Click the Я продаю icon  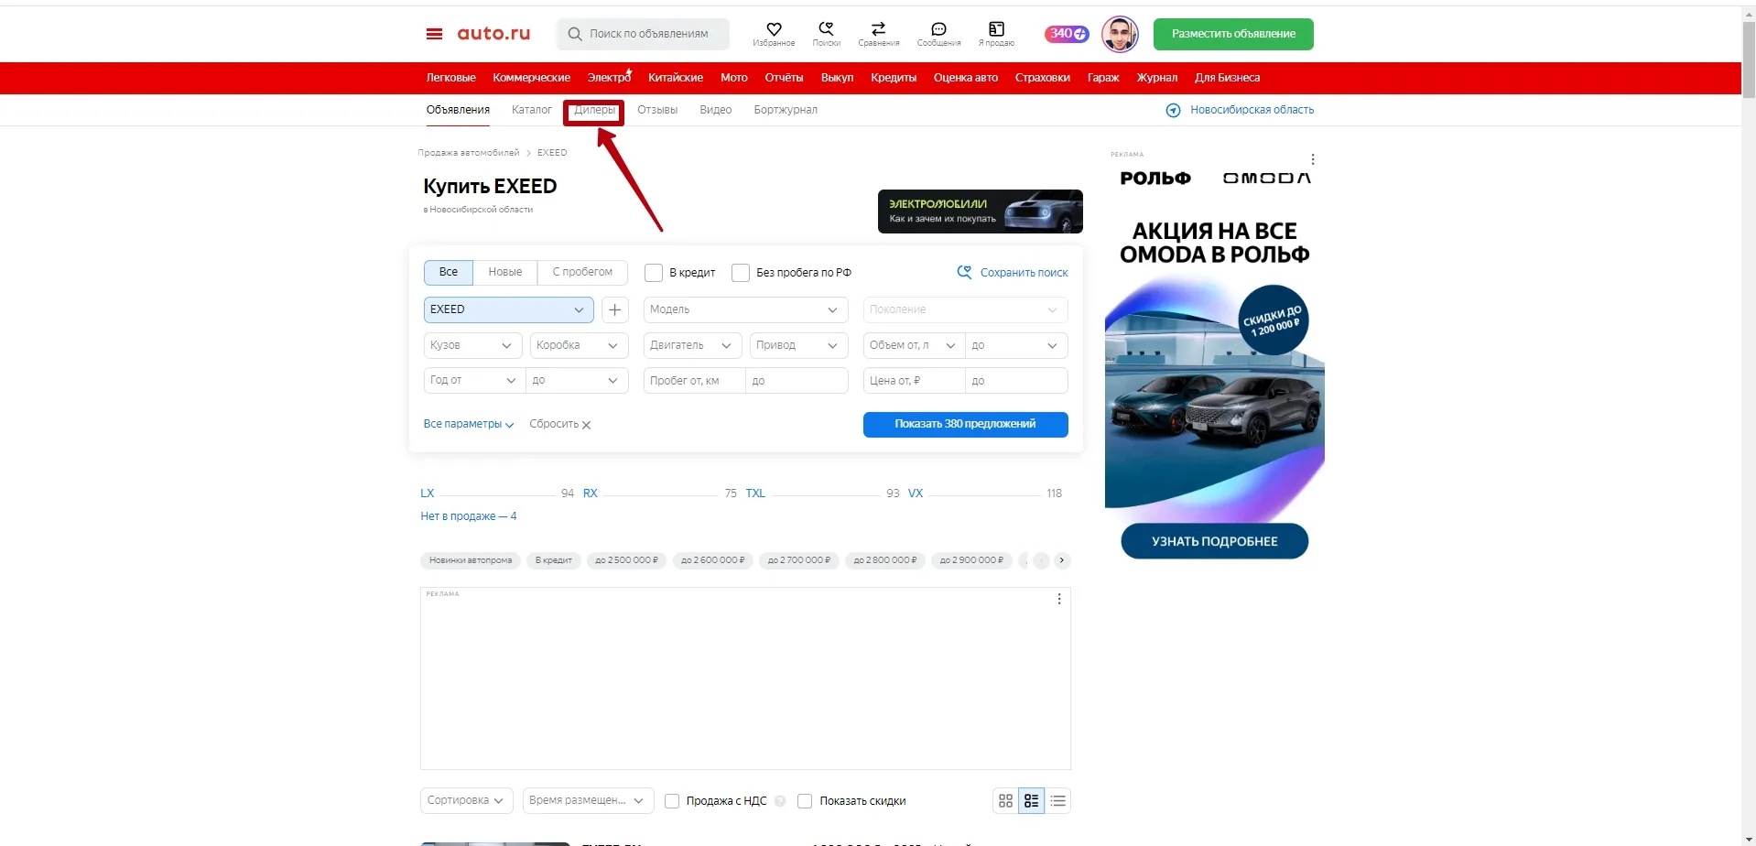tap(996, 30)
